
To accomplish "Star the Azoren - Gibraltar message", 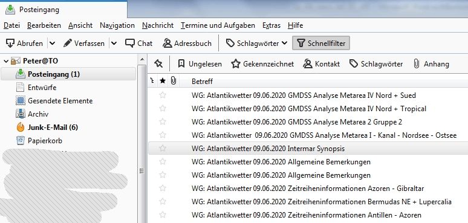I will 163,188.
